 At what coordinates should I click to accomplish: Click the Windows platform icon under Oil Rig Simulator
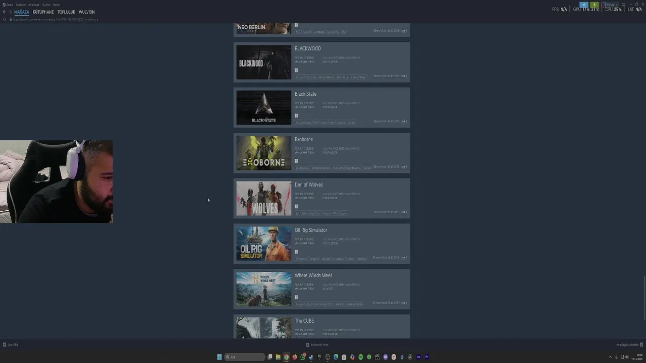[296, 252]
